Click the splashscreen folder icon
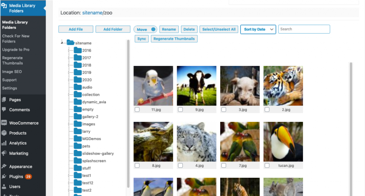 tap(78, 161)
